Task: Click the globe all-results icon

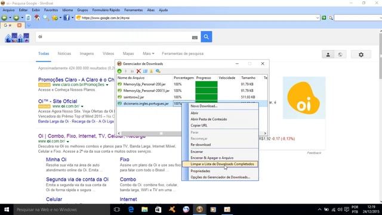Action: 340,54
